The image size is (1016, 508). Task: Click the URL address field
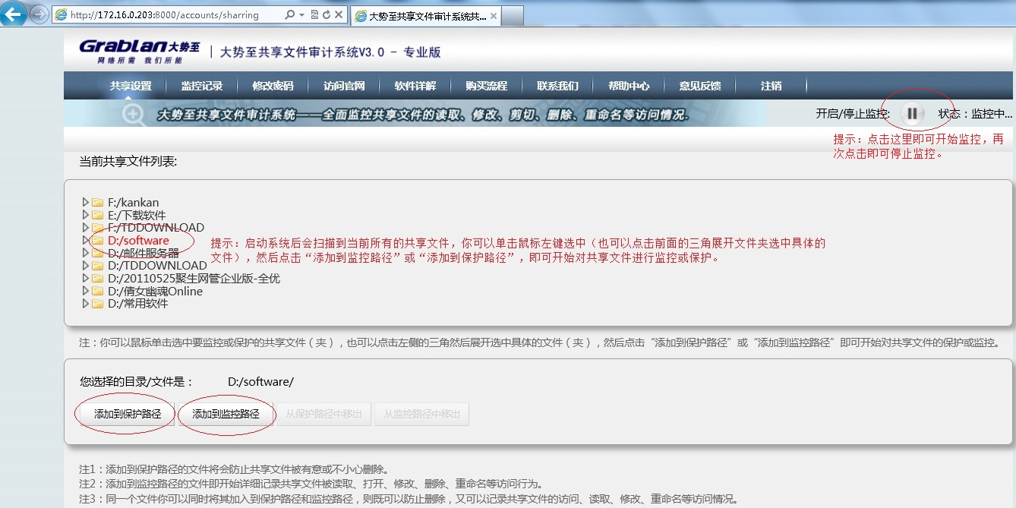click(x=167, y=15)
